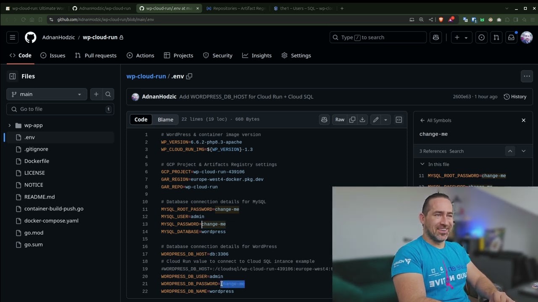
Task: Click the GitHub Octocat logo
Action: [x=31, y=37]
